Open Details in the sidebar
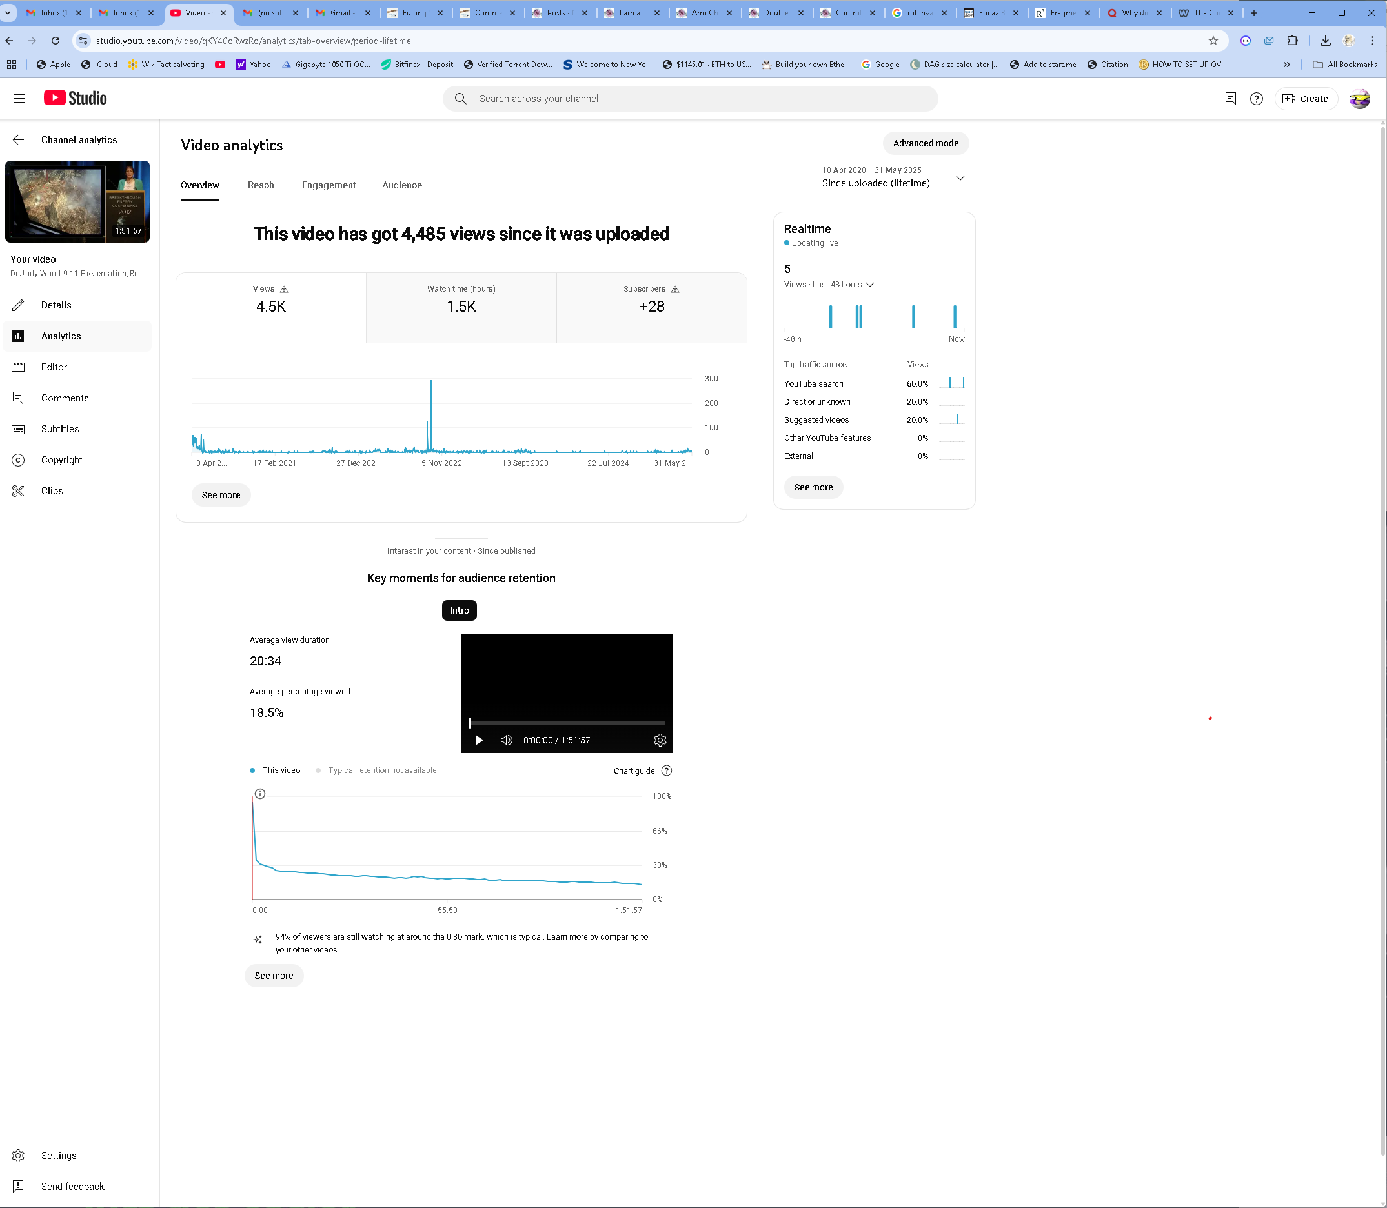 pyautogui.click(x=77, y=305)
